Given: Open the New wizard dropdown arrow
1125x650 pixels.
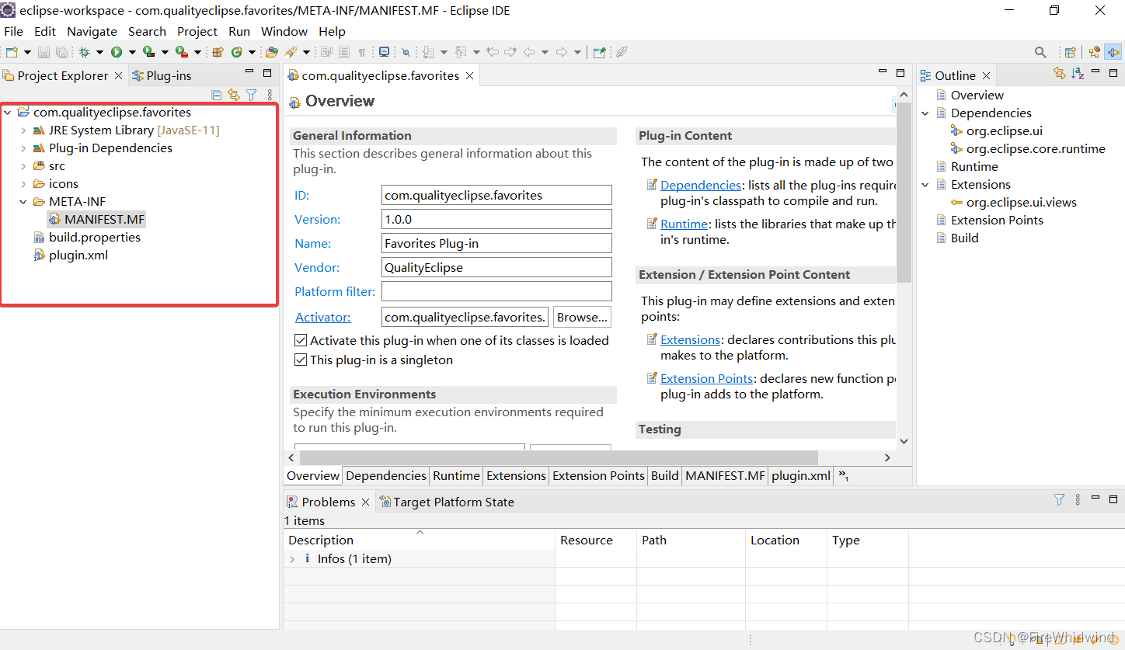Looking at the screenshot, I should pos(27,52).
